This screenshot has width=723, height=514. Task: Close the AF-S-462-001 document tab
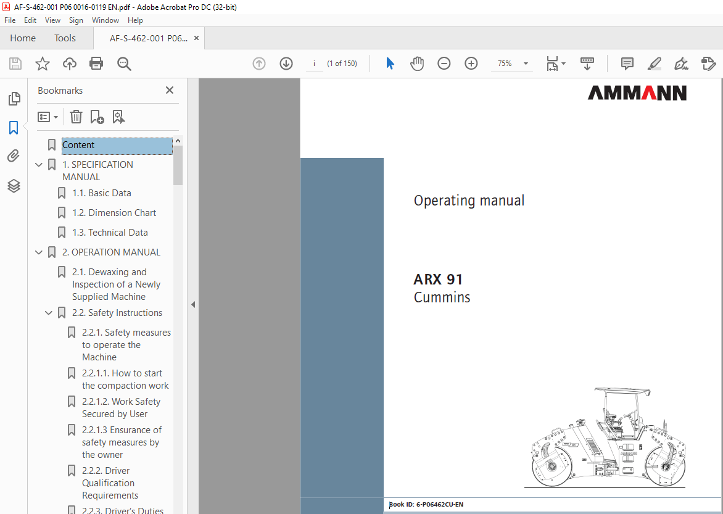pyautogui.click(x=196, y=38)
